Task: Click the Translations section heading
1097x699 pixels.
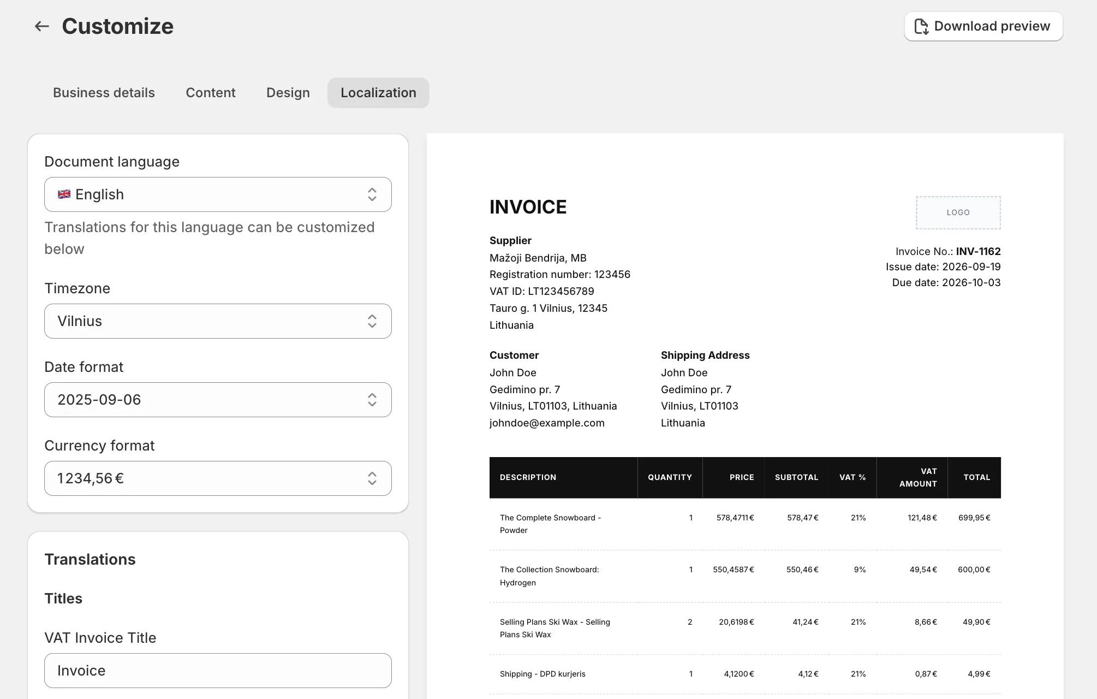Action: [90, 559]
